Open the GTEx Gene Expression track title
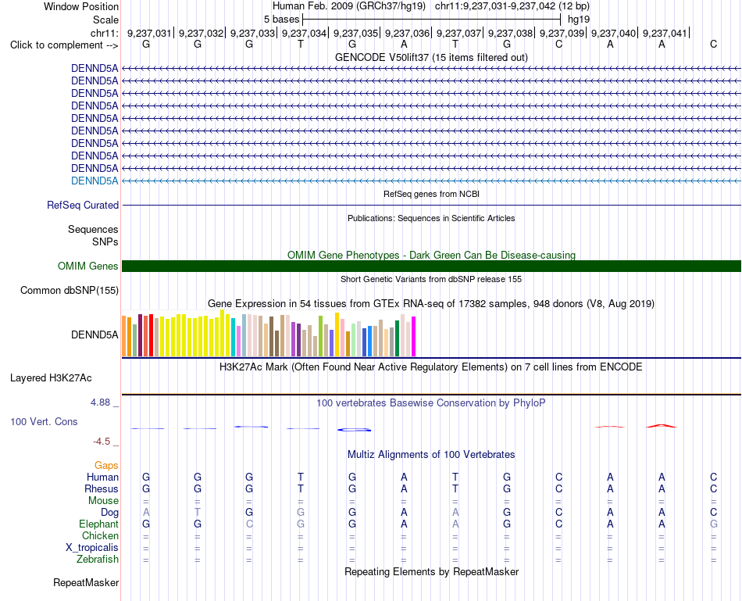 point(431,303)
